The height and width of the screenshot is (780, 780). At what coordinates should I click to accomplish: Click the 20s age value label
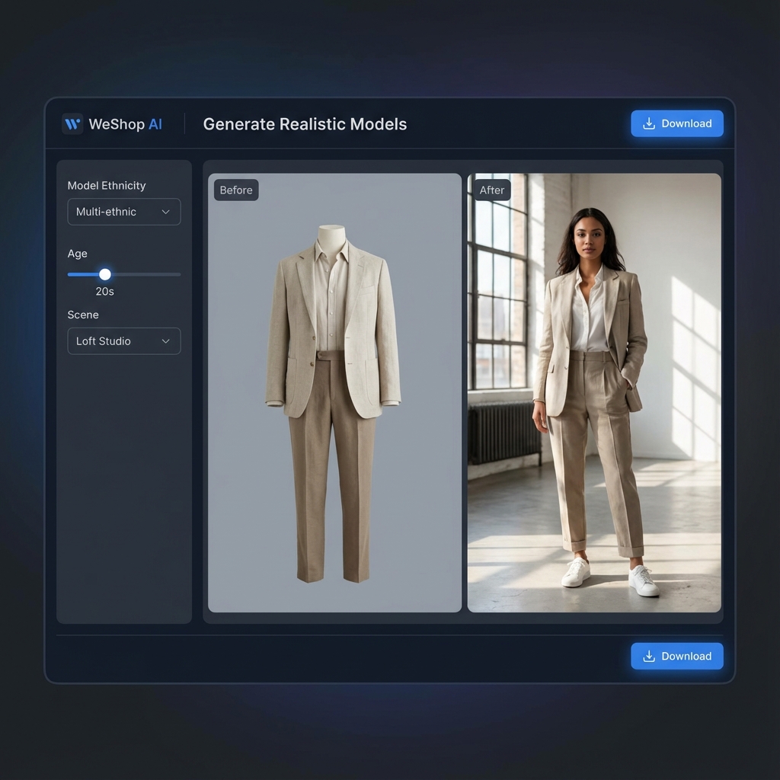(105, 292)
